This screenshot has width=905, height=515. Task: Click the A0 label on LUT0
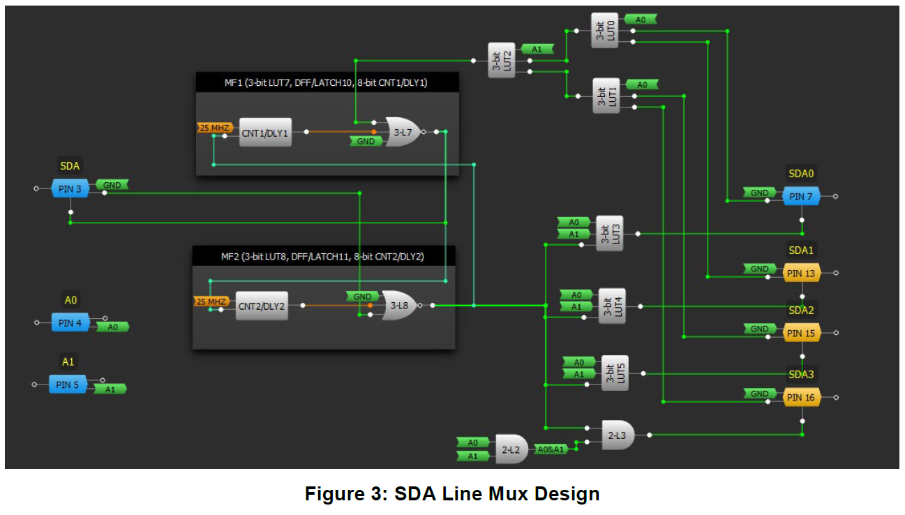tap(641, 20)
